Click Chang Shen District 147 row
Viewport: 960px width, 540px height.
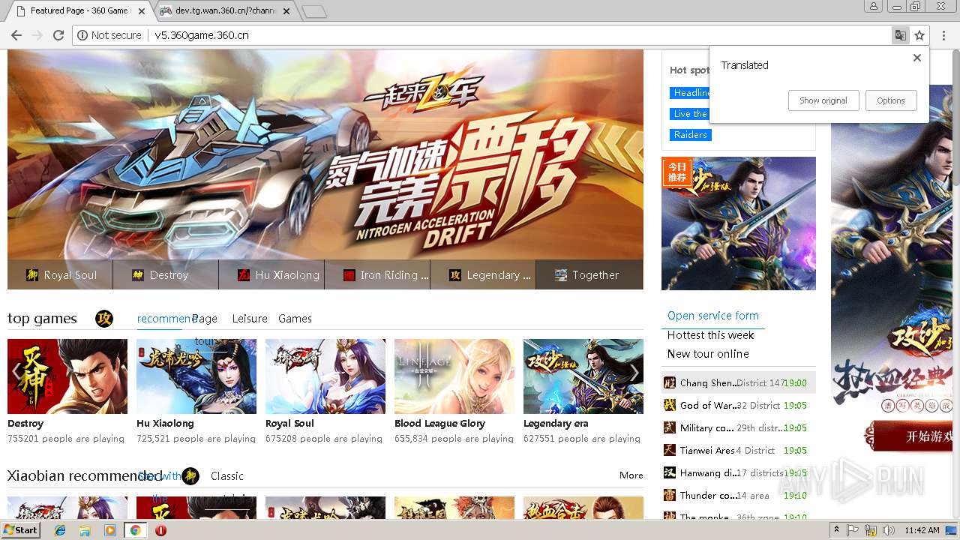click(x=739, y=382)
